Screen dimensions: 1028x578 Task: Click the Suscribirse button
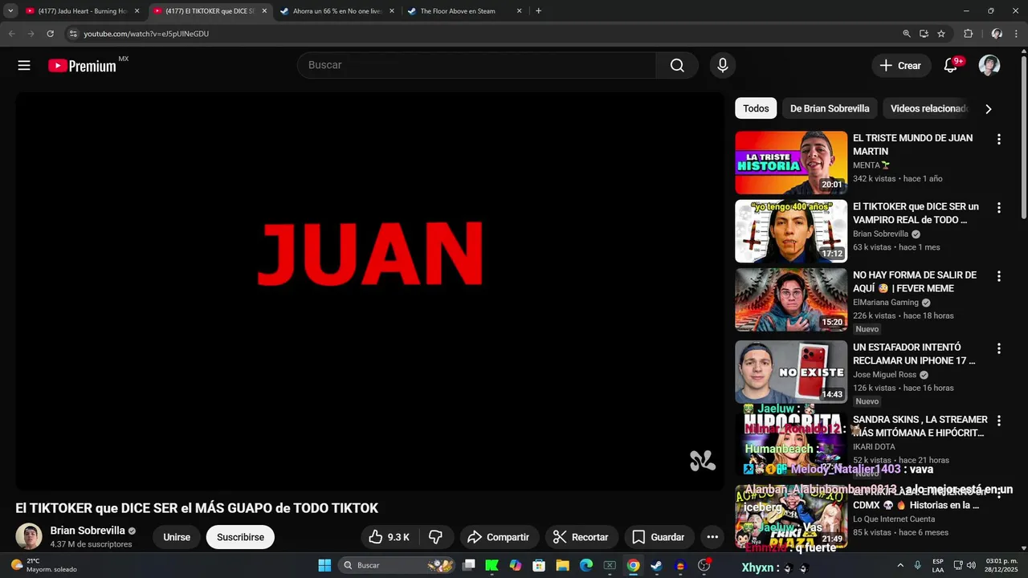tap(240, 537)
